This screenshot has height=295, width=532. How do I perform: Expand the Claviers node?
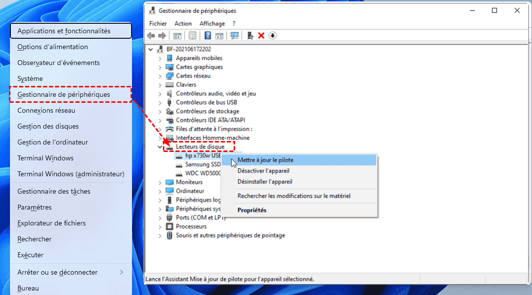[x=160, y=85]
